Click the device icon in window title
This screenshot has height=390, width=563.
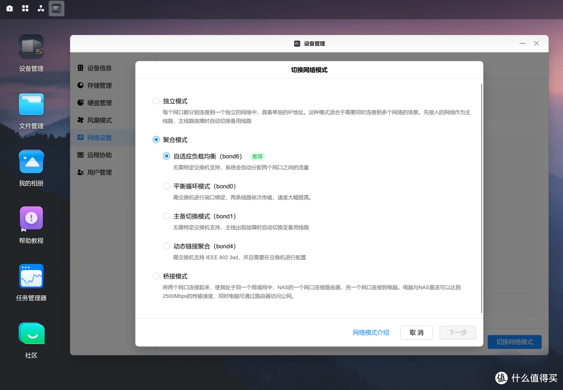297,43
